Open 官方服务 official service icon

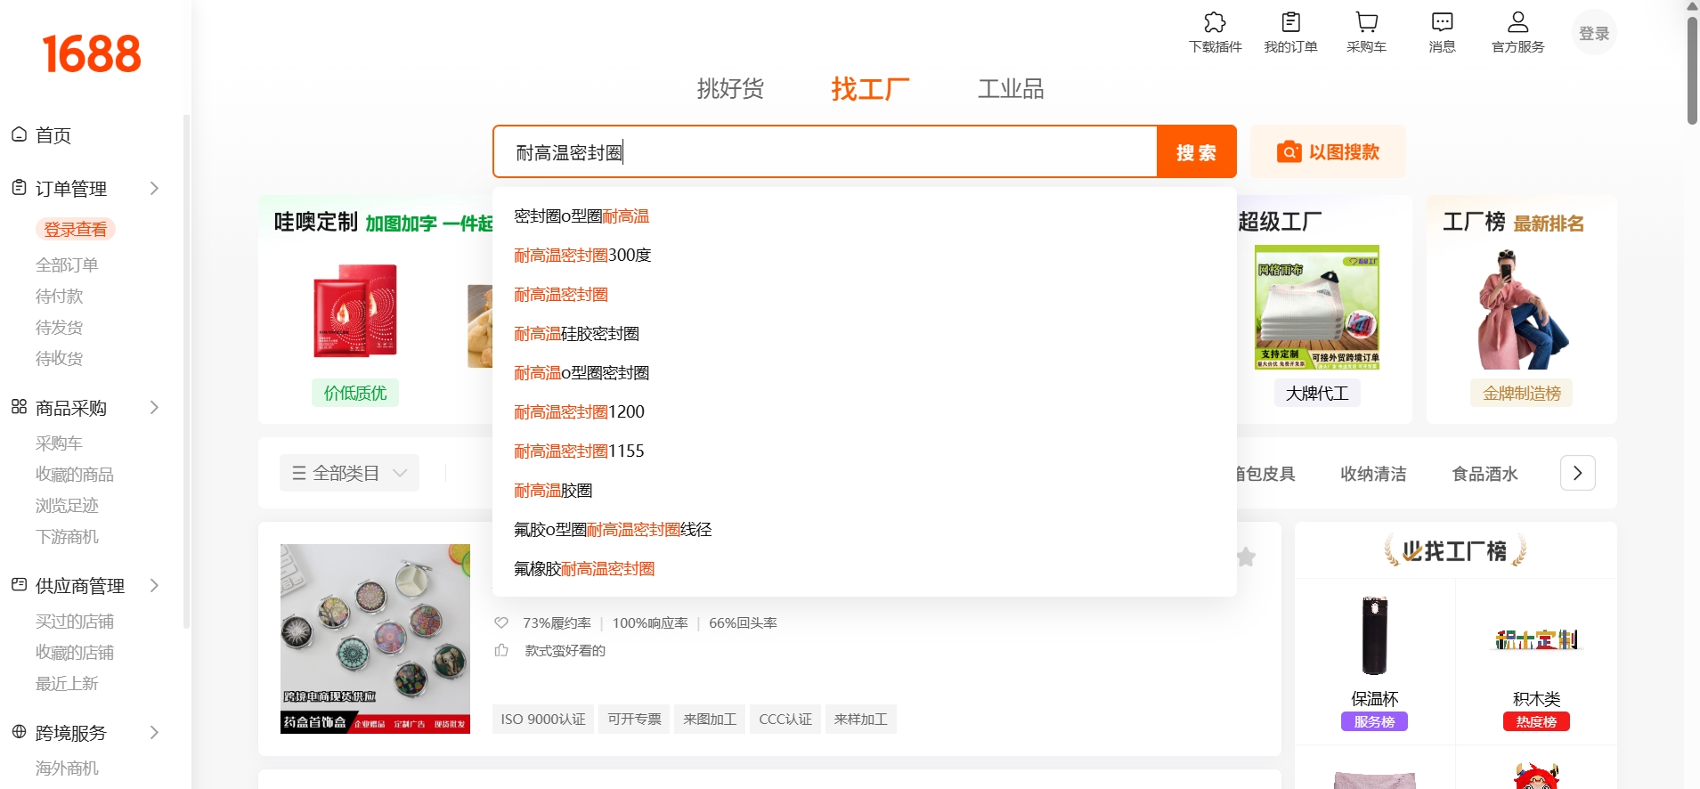click(1517, 22)
